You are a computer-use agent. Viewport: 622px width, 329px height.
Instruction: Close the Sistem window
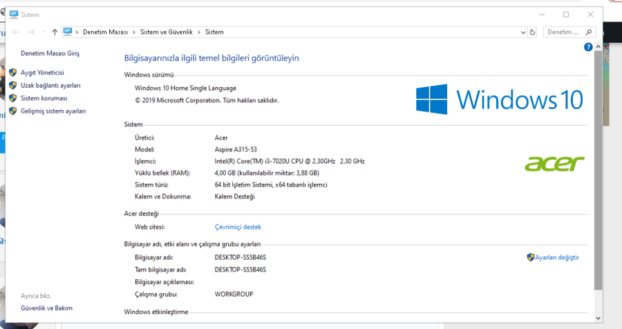point(590,15)
